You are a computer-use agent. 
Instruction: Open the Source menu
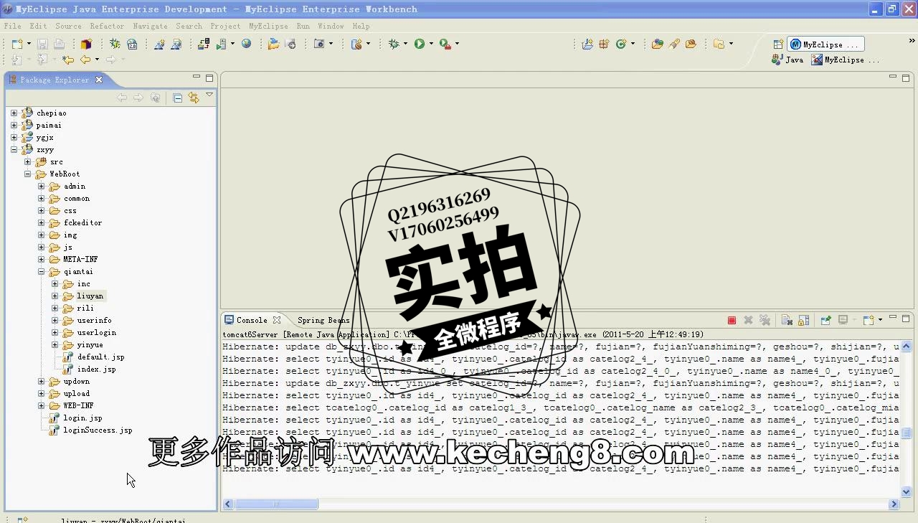(x=68, y=26)
